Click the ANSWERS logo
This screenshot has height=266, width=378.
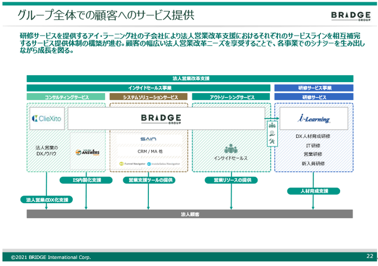coord(87,152)
